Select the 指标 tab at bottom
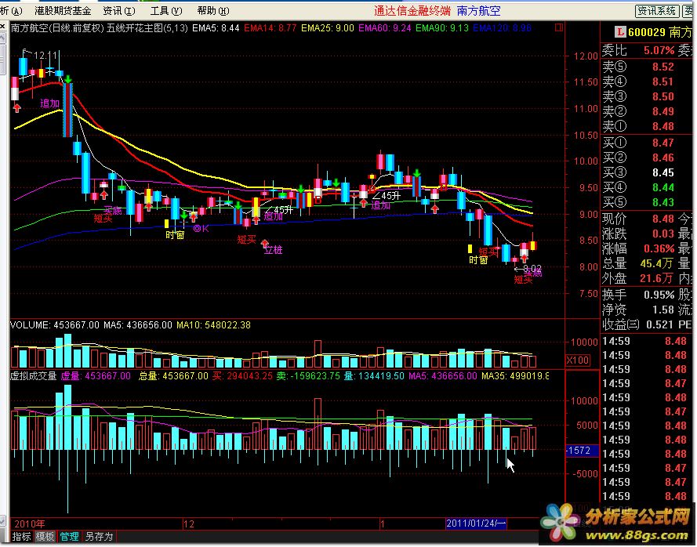The image size is (697, 547). [21, 537]
